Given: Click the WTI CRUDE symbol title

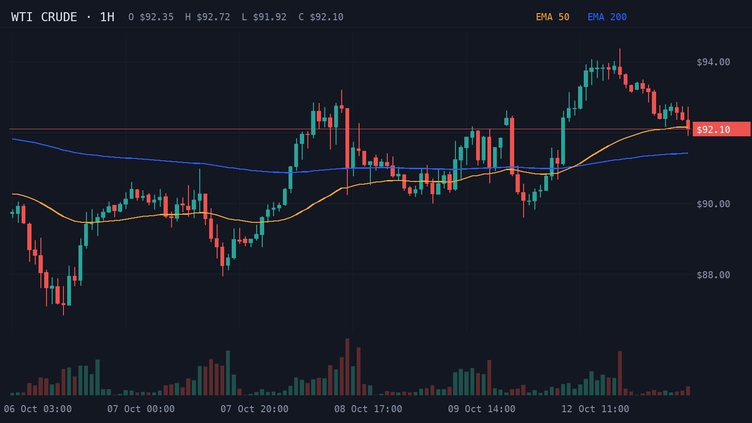Looking at the screenshot, I should pyautogui.click(x=44, y=17).
